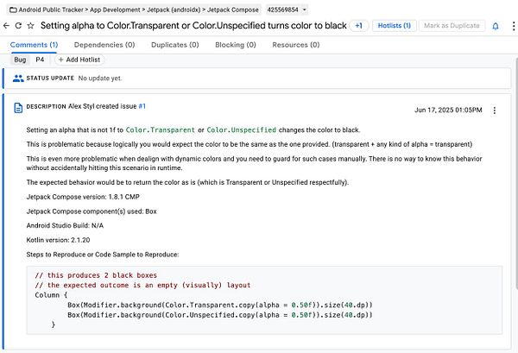Open the Dependencies (0) tab

[x=104, y=45]
